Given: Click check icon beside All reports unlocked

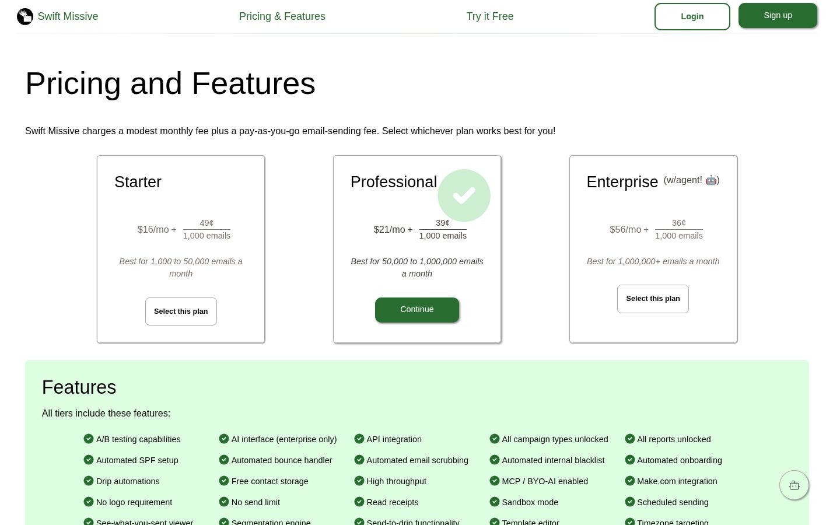Looking at the screenshot, I should pos(630,439).
